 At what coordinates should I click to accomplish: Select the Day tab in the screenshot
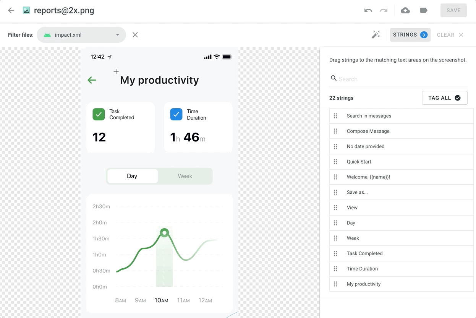[132, 176]
